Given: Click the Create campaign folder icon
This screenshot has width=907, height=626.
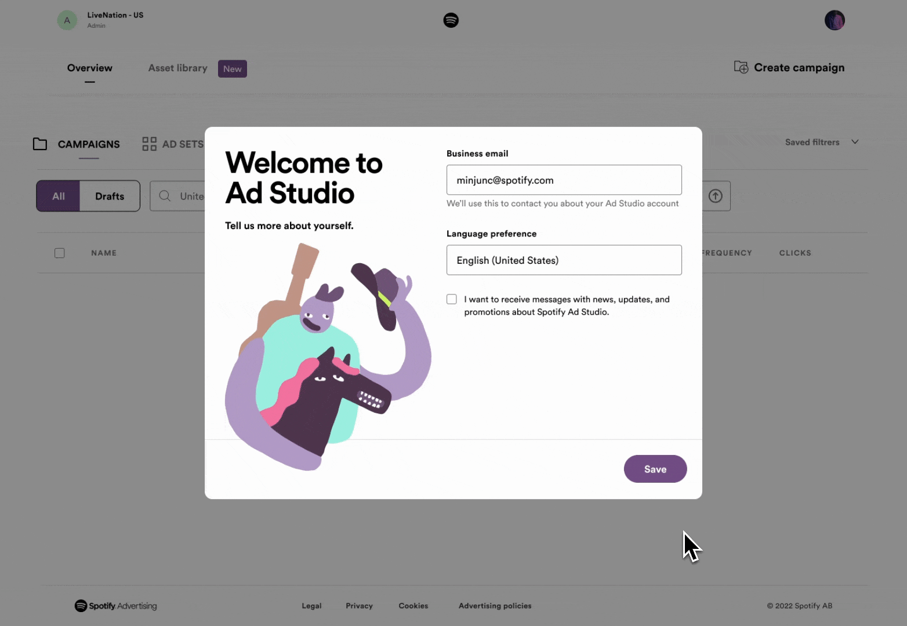Looking at the screenshot, I should pyautogui.click(x=741, y=67).
